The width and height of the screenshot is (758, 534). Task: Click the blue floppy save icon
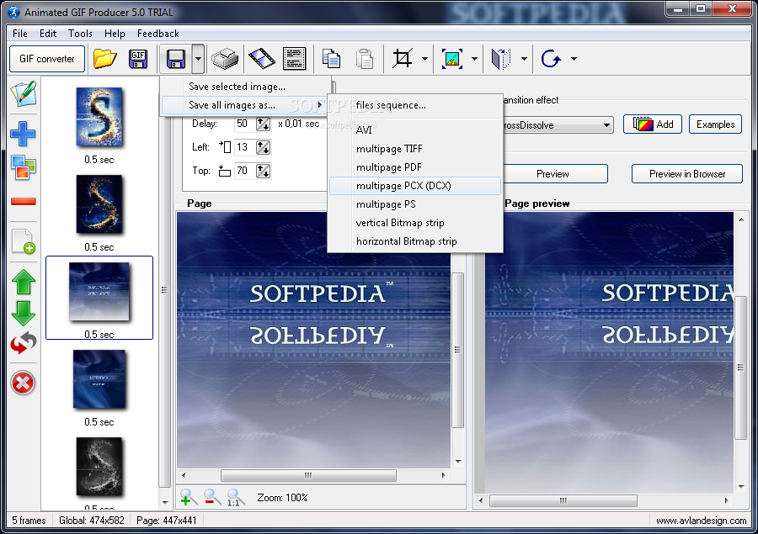[x=176, y=59]
